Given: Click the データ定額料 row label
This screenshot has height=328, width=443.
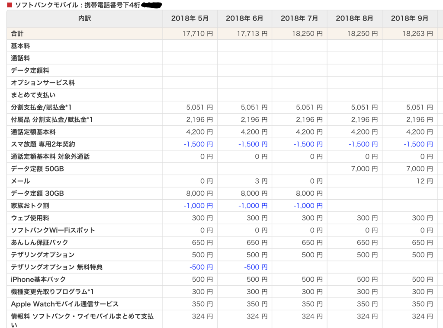Looking at the screenshot, I should pyautogui.click(x=30, y=70).
